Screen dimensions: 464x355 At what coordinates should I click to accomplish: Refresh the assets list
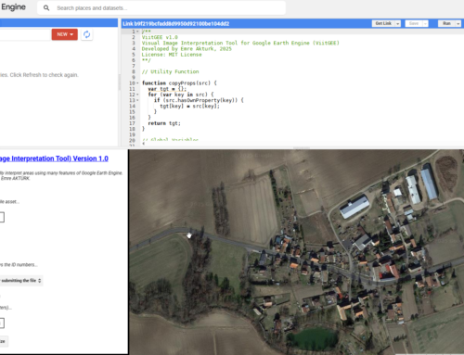point(87,34)
